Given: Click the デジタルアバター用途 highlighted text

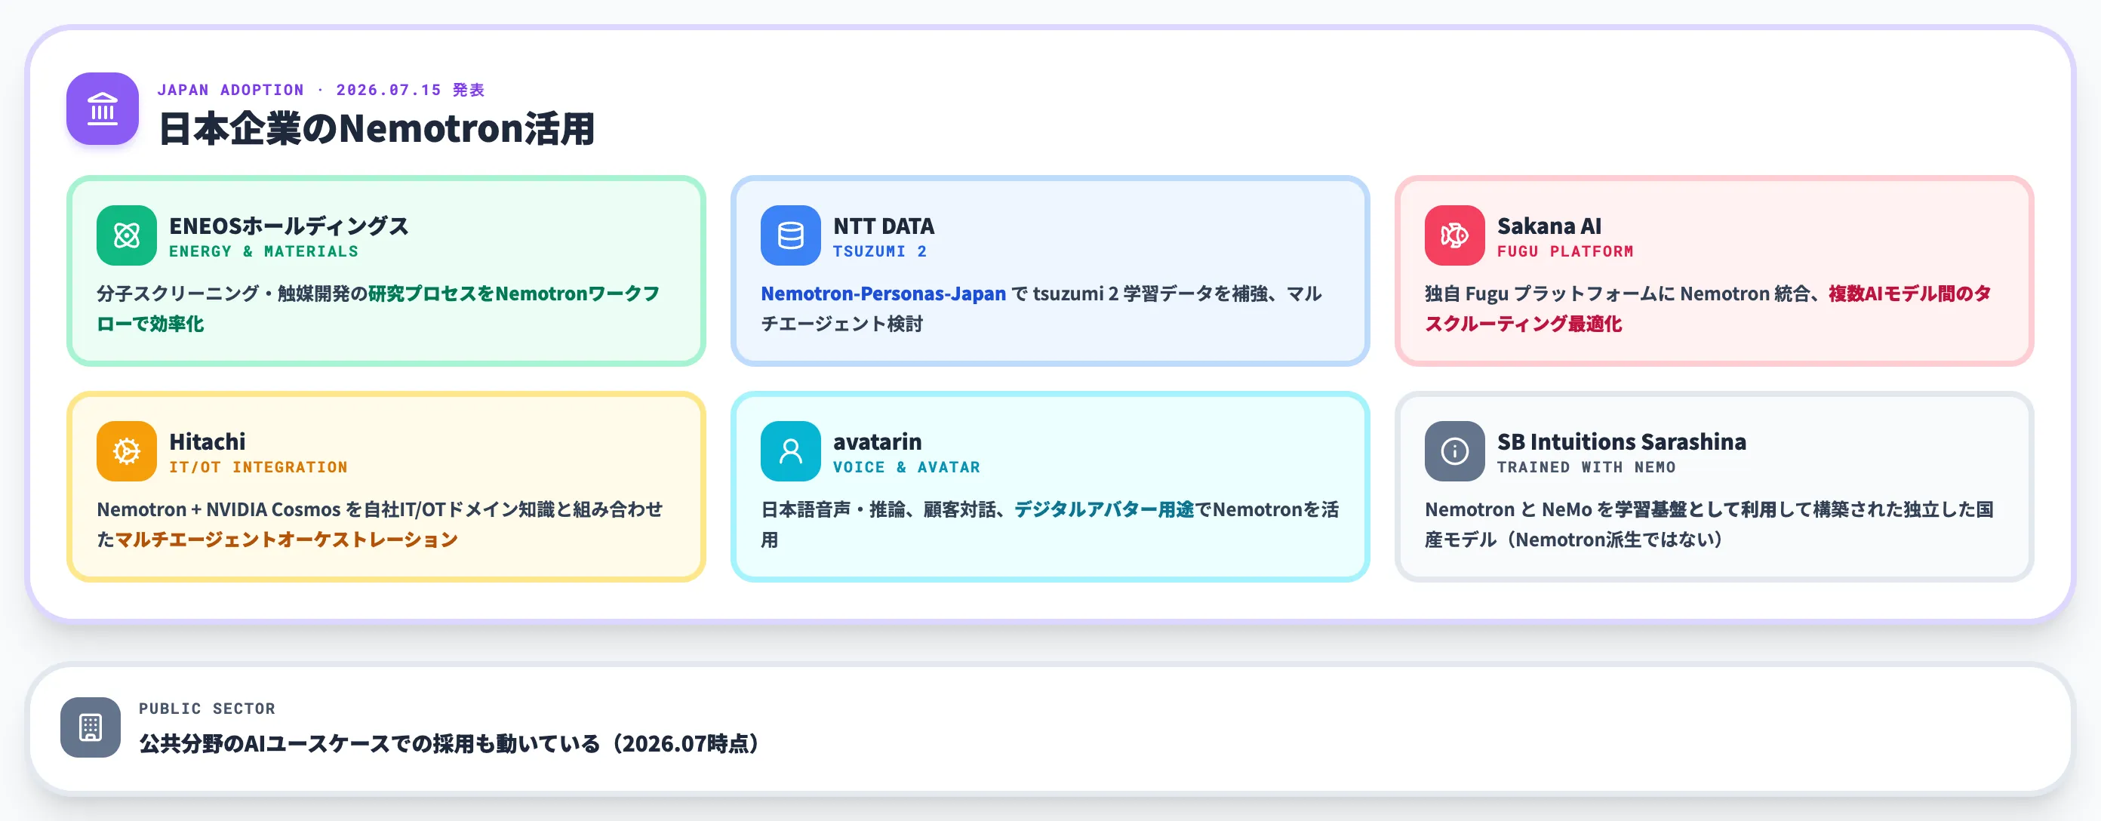Looking at the screenshot, I should tap(1103, 509).
